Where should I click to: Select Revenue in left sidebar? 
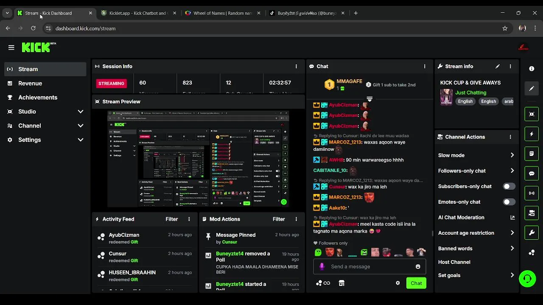click(45, 83)
